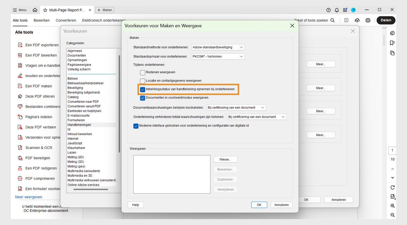Click Nieuw button under Weergaven

pos(225,159)
